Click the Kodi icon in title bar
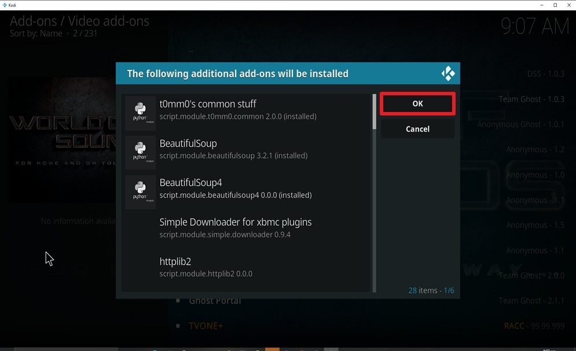Viewport: 576px width, 351px height. click(x=5, y=5)
